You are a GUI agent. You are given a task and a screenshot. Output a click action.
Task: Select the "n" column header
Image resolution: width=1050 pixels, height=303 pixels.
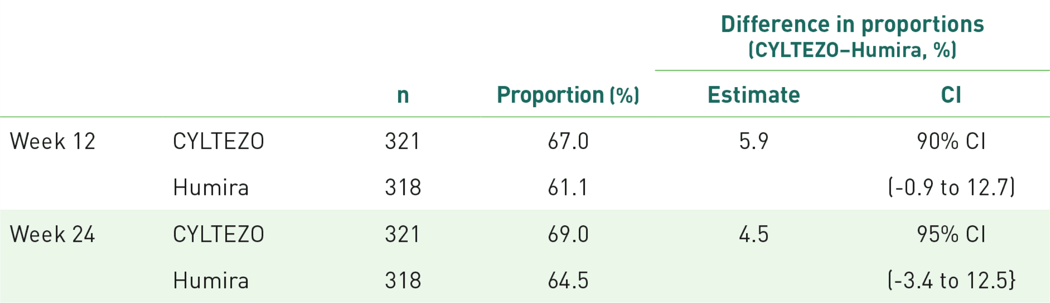(x=403, y=95)
